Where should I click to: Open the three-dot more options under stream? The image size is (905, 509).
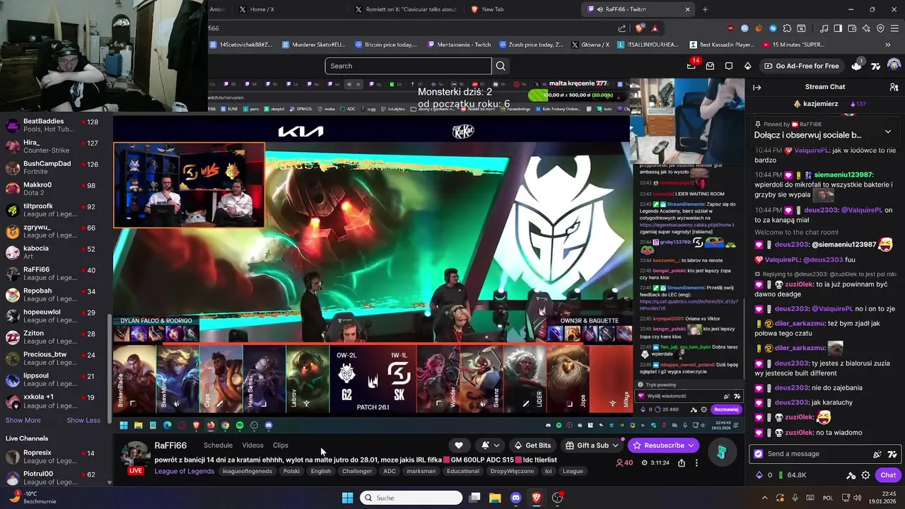pos(696,463)
